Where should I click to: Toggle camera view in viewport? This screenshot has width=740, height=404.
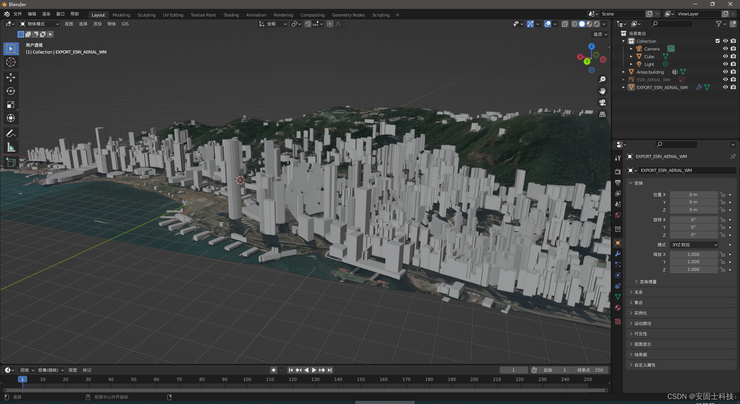point(602,103)
